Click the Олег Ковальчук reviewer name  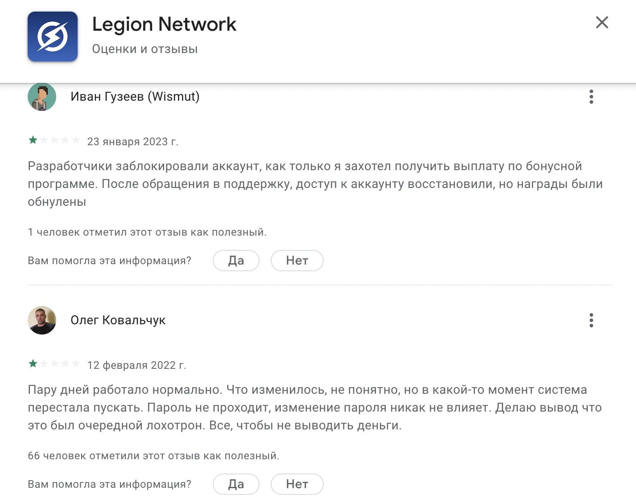[118, 320]
